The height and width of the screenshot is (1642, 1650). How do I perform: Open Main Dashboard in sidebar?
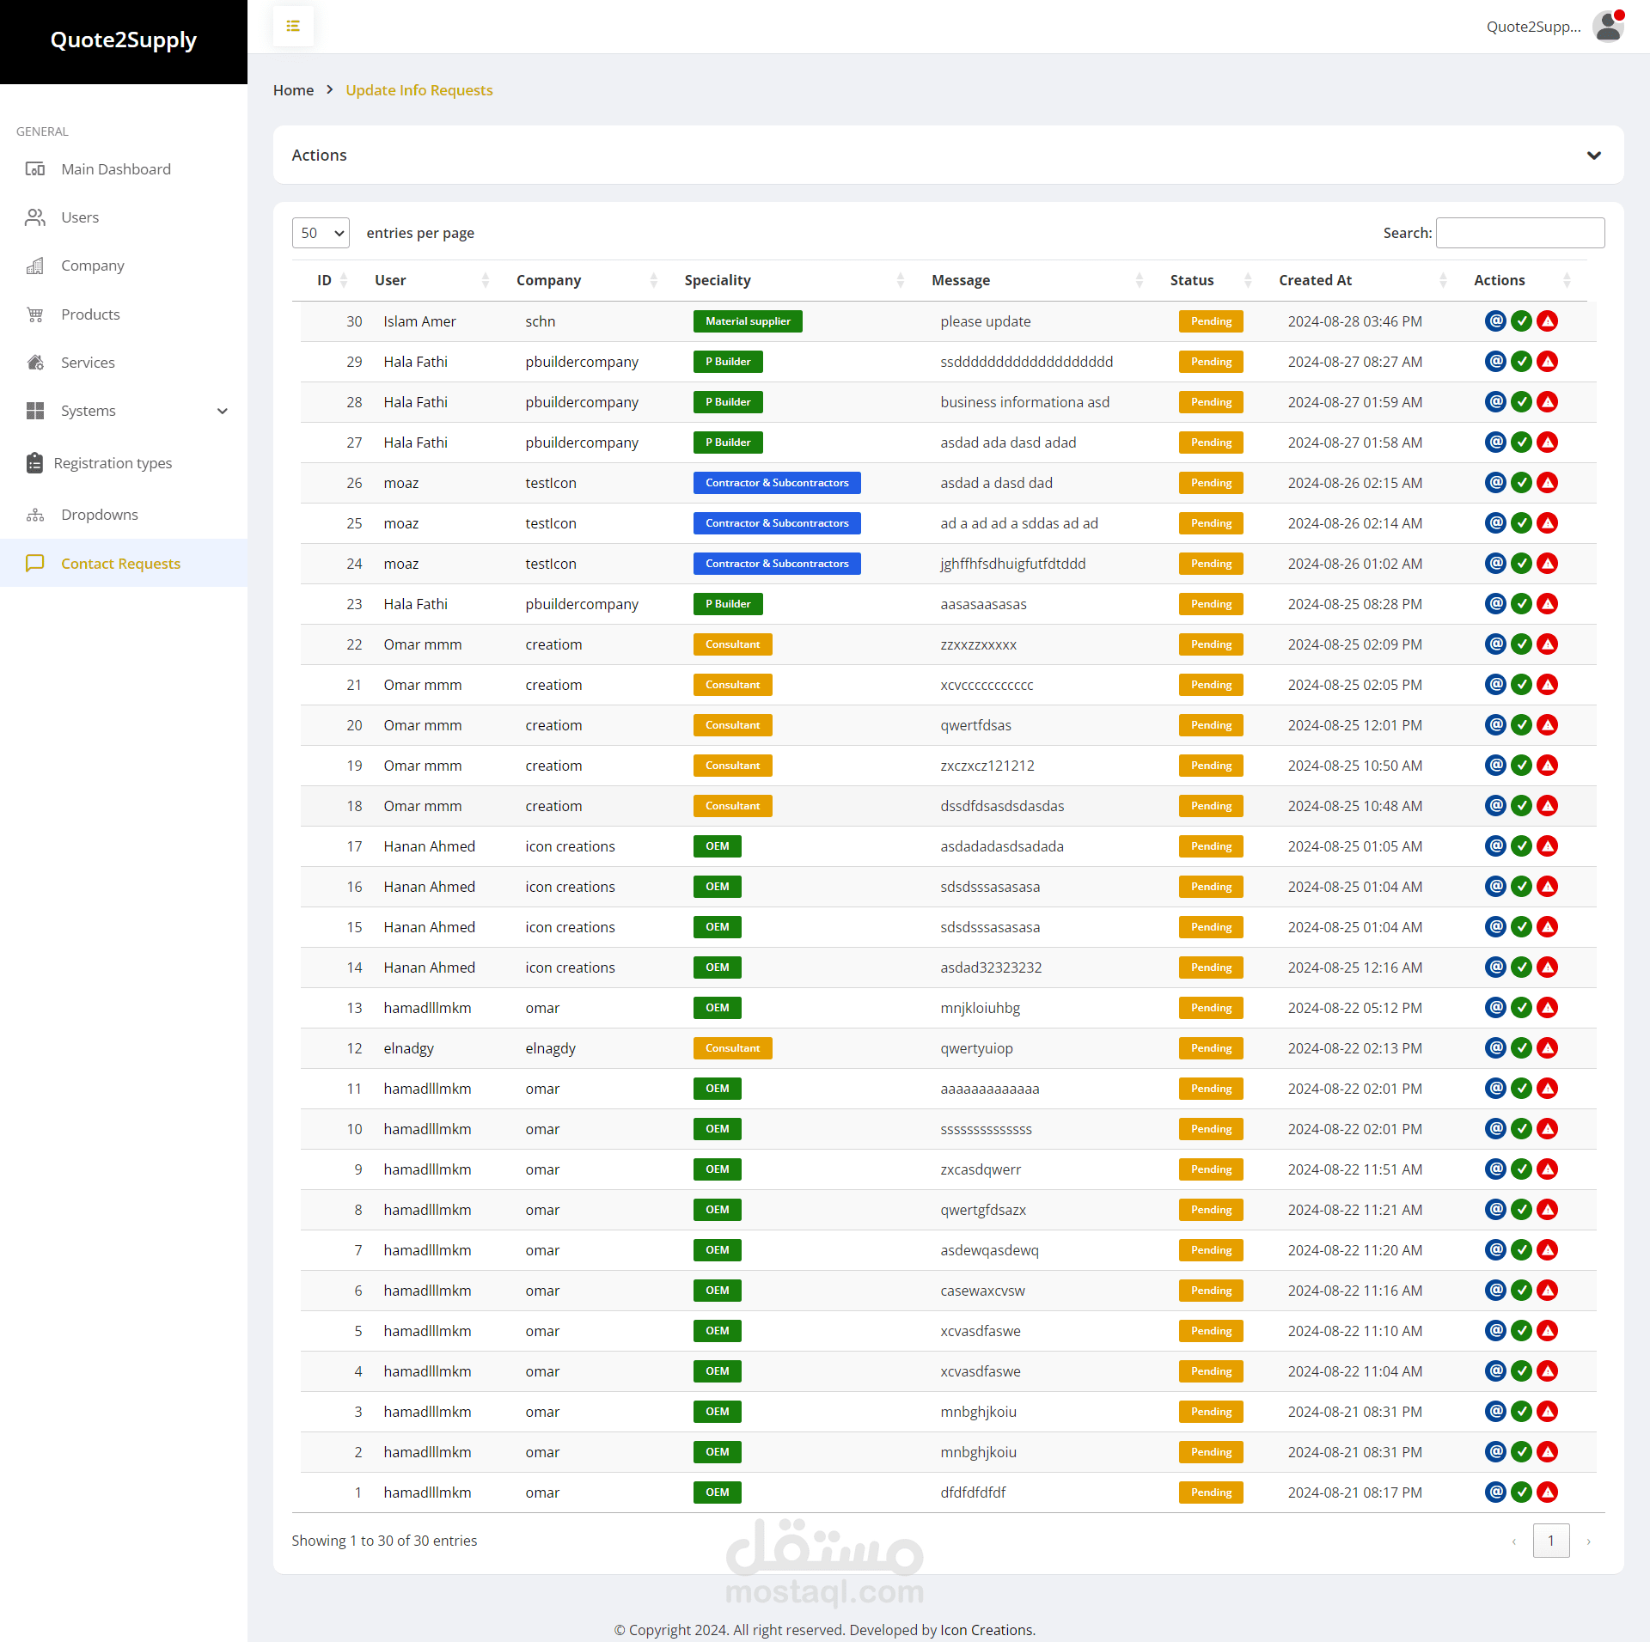(116, 169)
